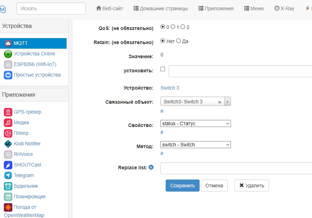Click the Устройства Online green icon
This screenshot has height=218, width=312.
tap(8, 54)
